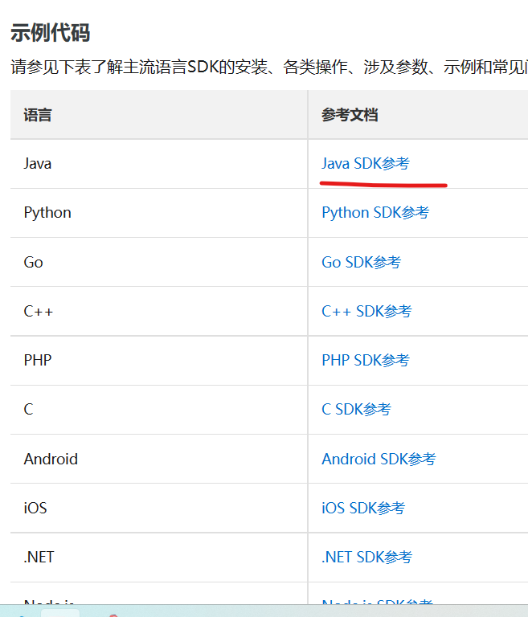
Task: Open the .NET SDK参考 link
Action: point(367,558)
